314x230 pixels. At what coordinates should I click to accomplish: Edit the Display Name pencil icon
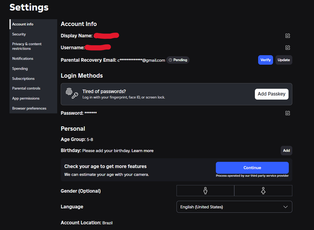point(288,35)
